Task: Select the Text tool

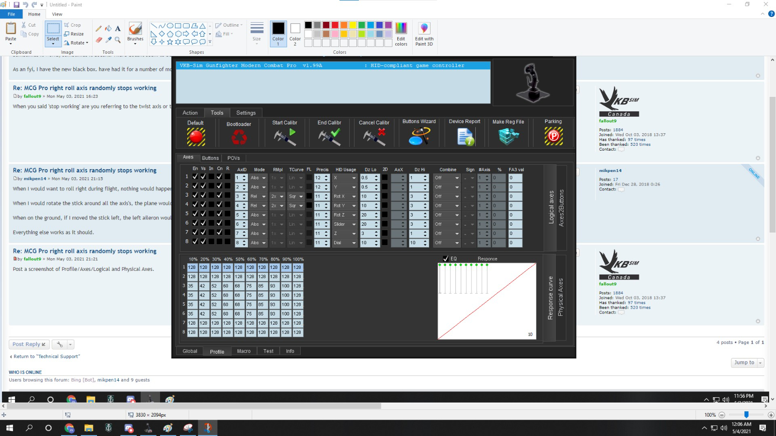Action: (118, 29)
